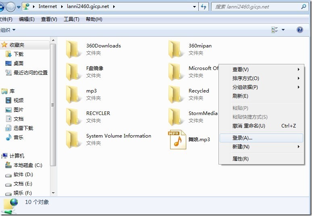Expand arrow before Internet breadcrumb
This screenshot has width=312, height=216.
[x=34, y=6]
